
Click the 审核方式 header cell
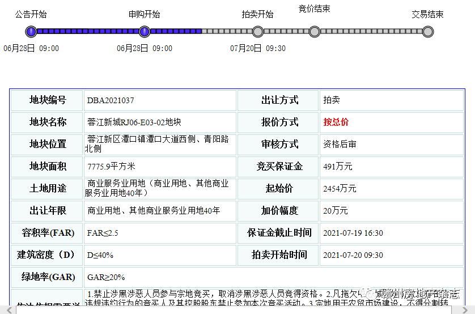278,144
